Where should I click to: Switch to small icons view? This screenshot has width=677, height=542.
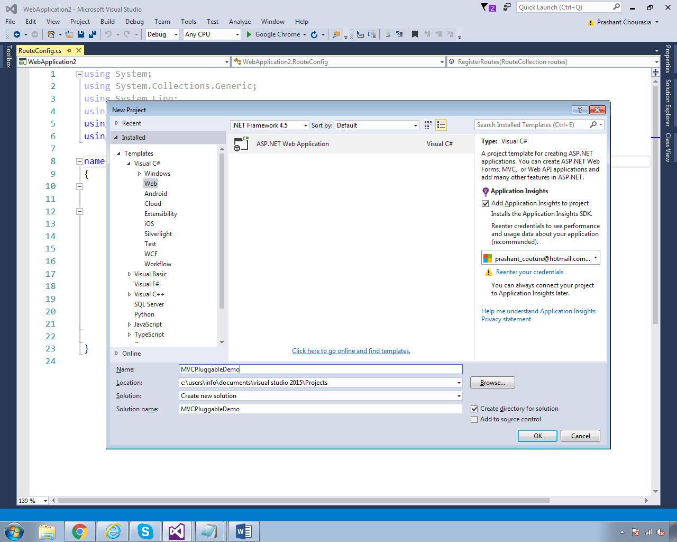pos(428,125)
